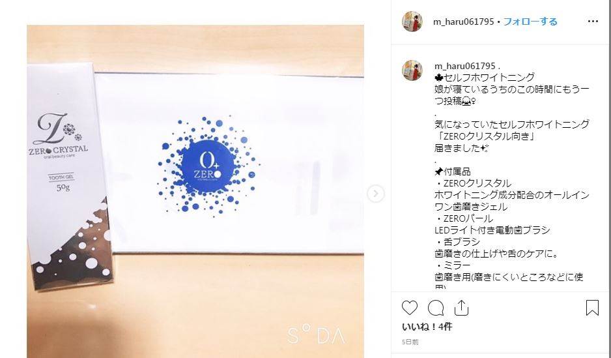Save the post with the bookmark icon
The height and width of the screenshot is (358, 611).
(x=592, y=308)
